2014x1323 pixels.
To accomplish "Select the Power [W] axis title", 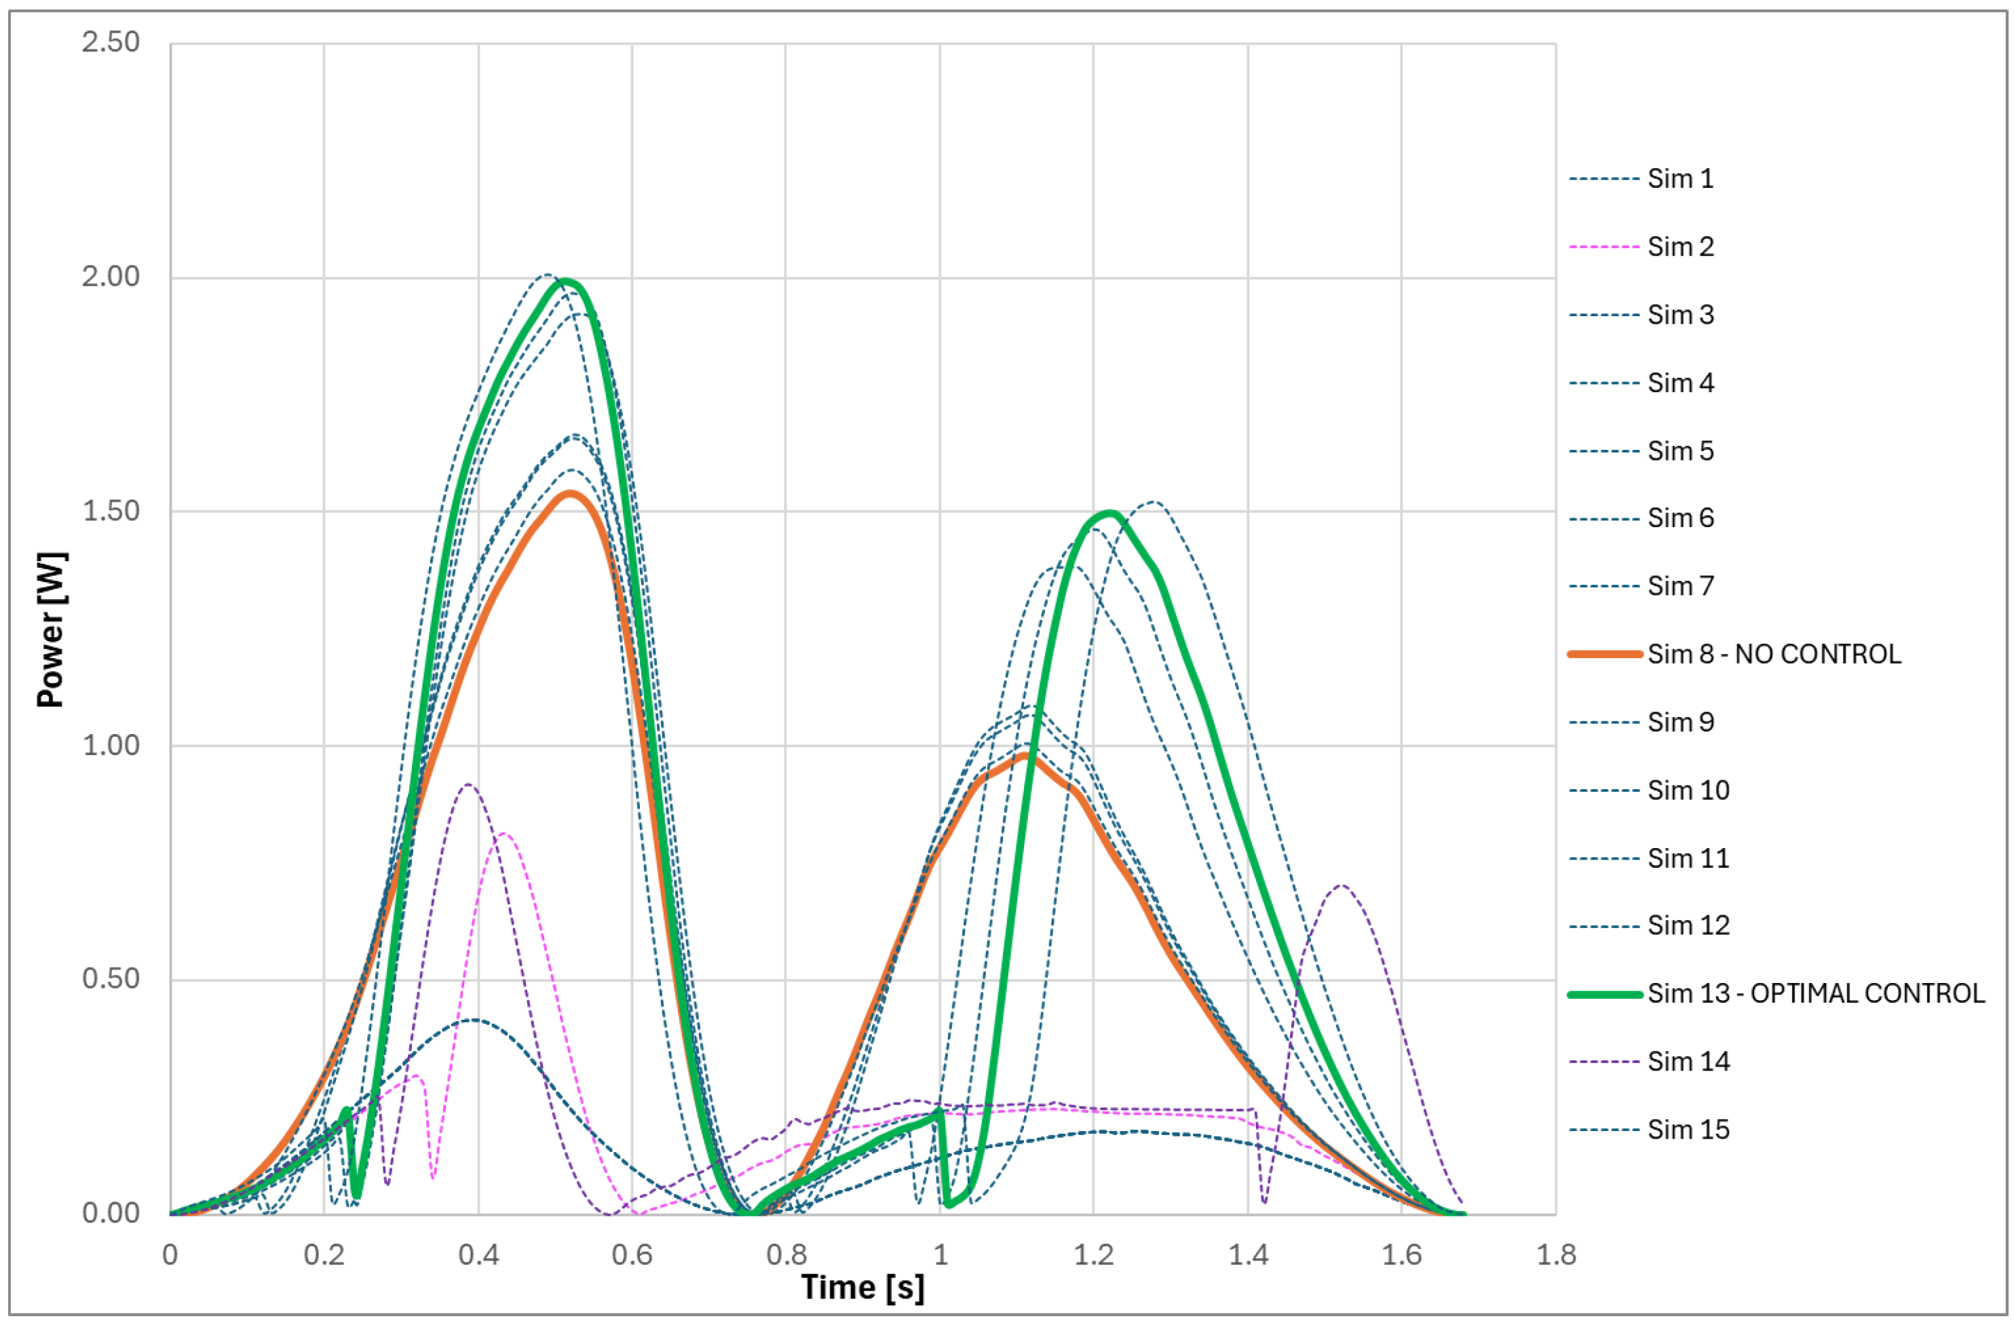I will [51, 630].
